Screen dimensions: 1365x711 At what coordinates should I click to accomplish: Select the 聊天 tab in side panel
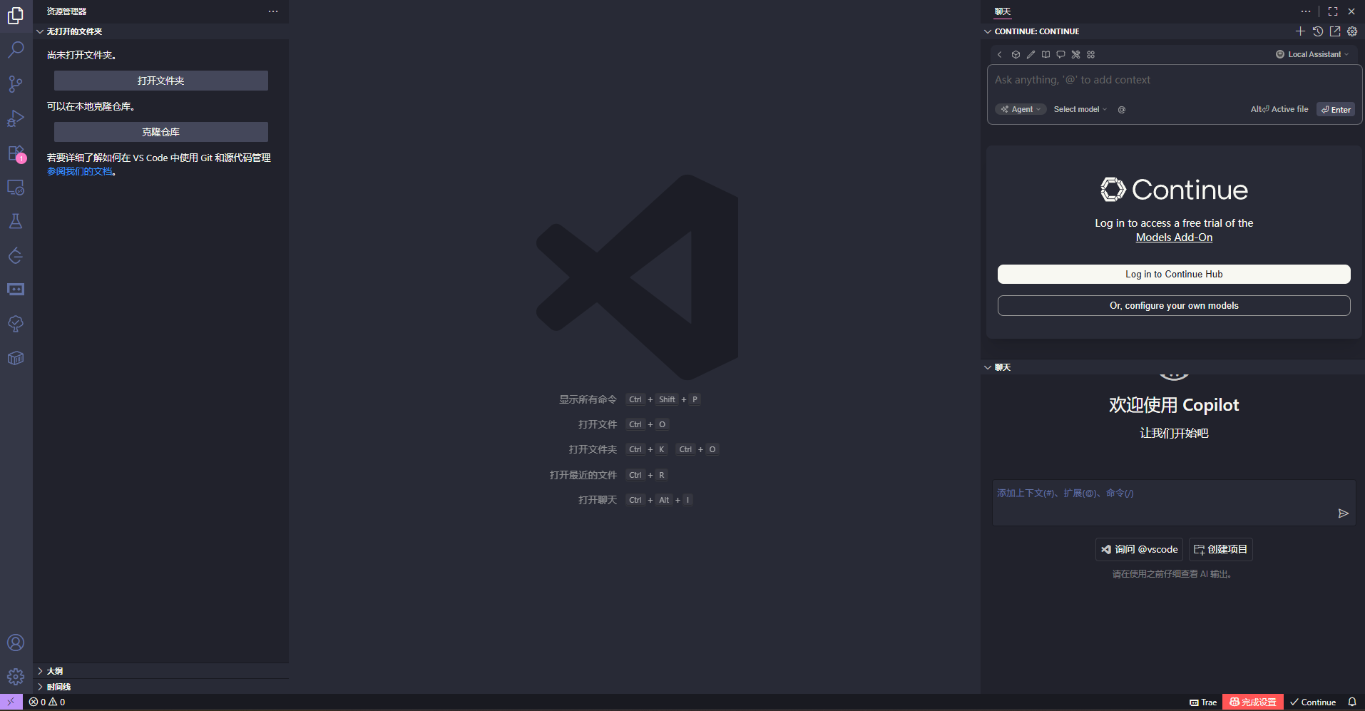point(1003,11)
